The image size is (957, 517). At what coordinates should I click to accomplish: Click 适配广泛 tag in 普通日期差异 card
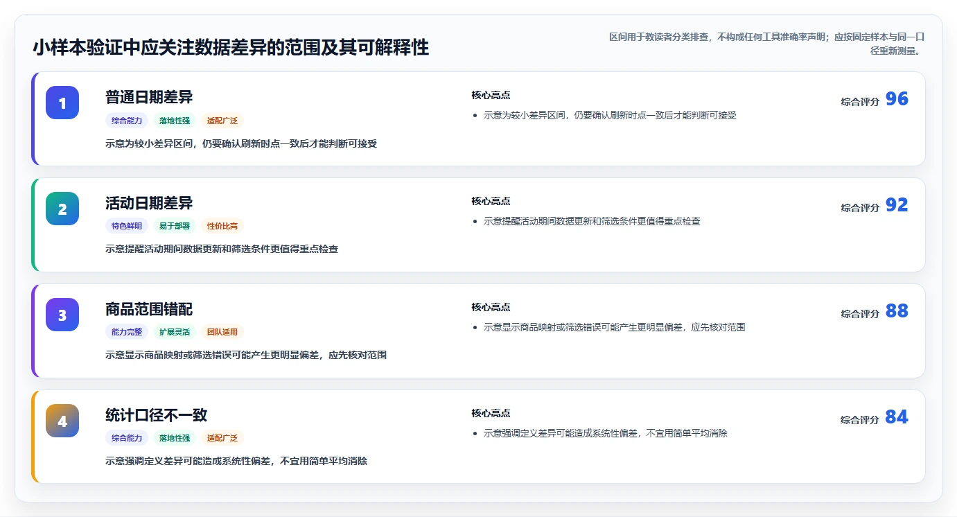(222, 121)
